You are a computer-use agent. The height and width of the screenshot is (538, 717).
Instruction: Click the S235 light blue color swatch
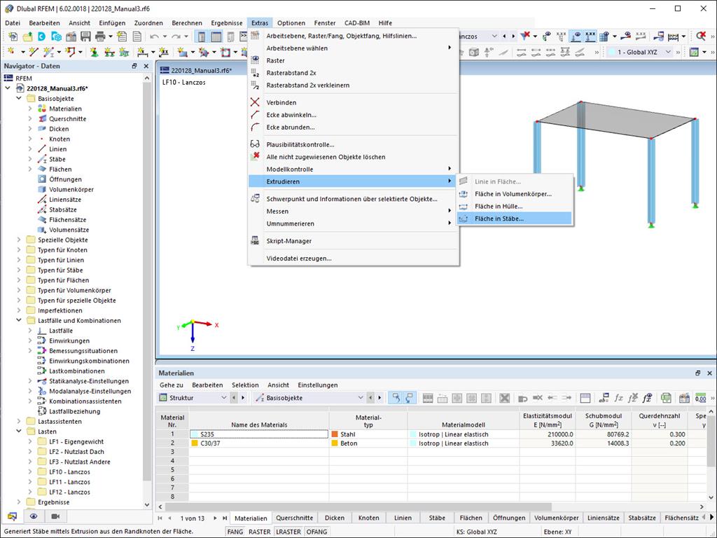coord(195,434)
